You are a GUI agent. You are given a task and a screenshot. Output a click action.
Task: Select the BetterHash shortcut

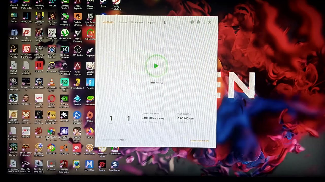(51, 149)
